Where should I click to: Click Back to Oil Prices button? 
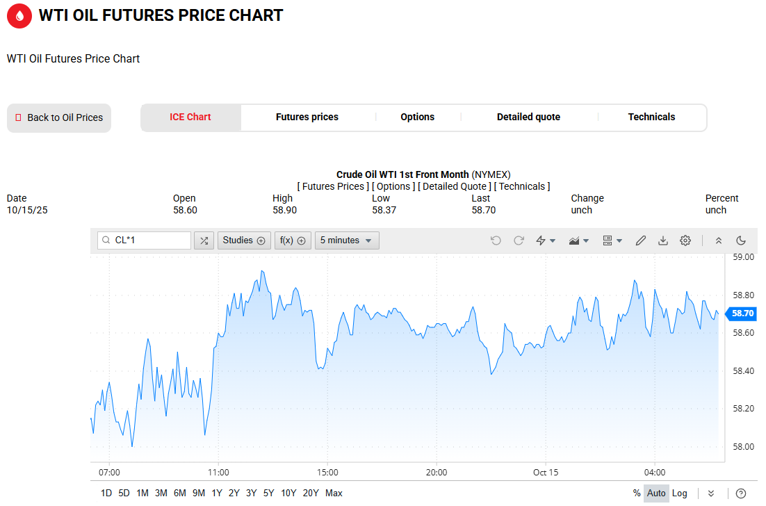coord(59,118)
